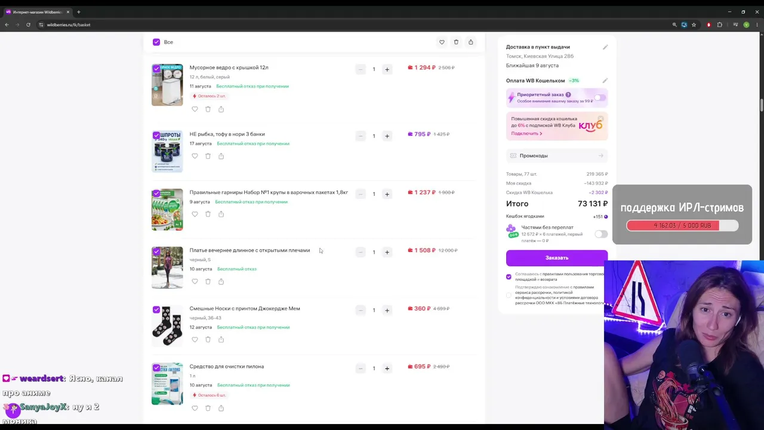Open Смешные Носки с принтом Джокерджe Мем
The height and width of the screenshot is (430, 764).
[245, 308]
